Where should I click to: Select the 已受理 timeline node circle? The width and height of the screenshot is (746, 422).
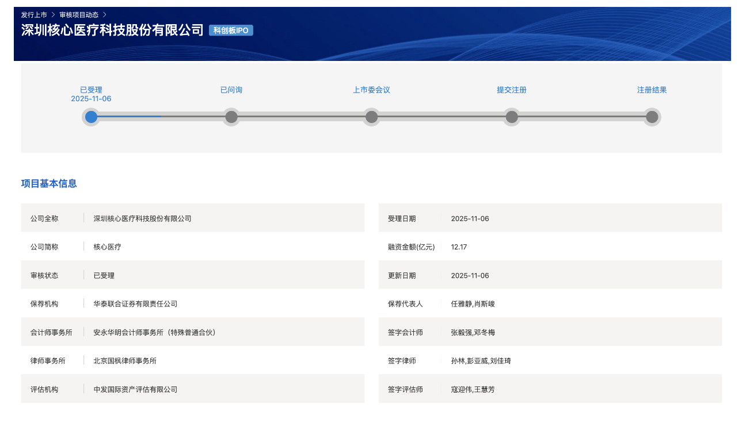point(91,117)
